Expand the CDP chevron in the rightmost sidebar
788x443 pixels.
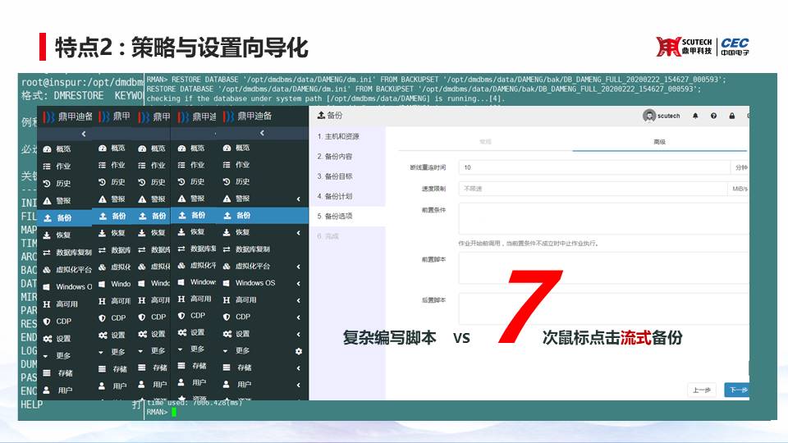pos(299,317)
